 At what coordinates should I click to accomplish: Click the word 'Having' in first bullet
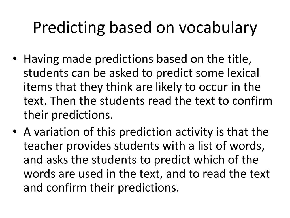point(41,59)
